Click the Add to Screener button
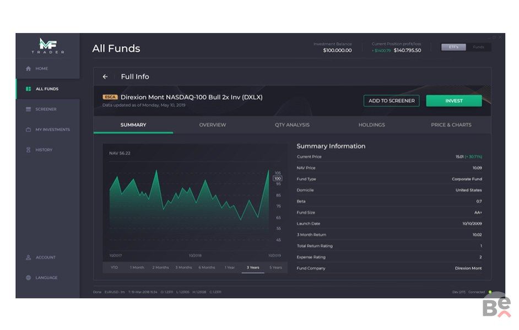The height and width of the screenshot is (330, 519). tap(392, 101)
